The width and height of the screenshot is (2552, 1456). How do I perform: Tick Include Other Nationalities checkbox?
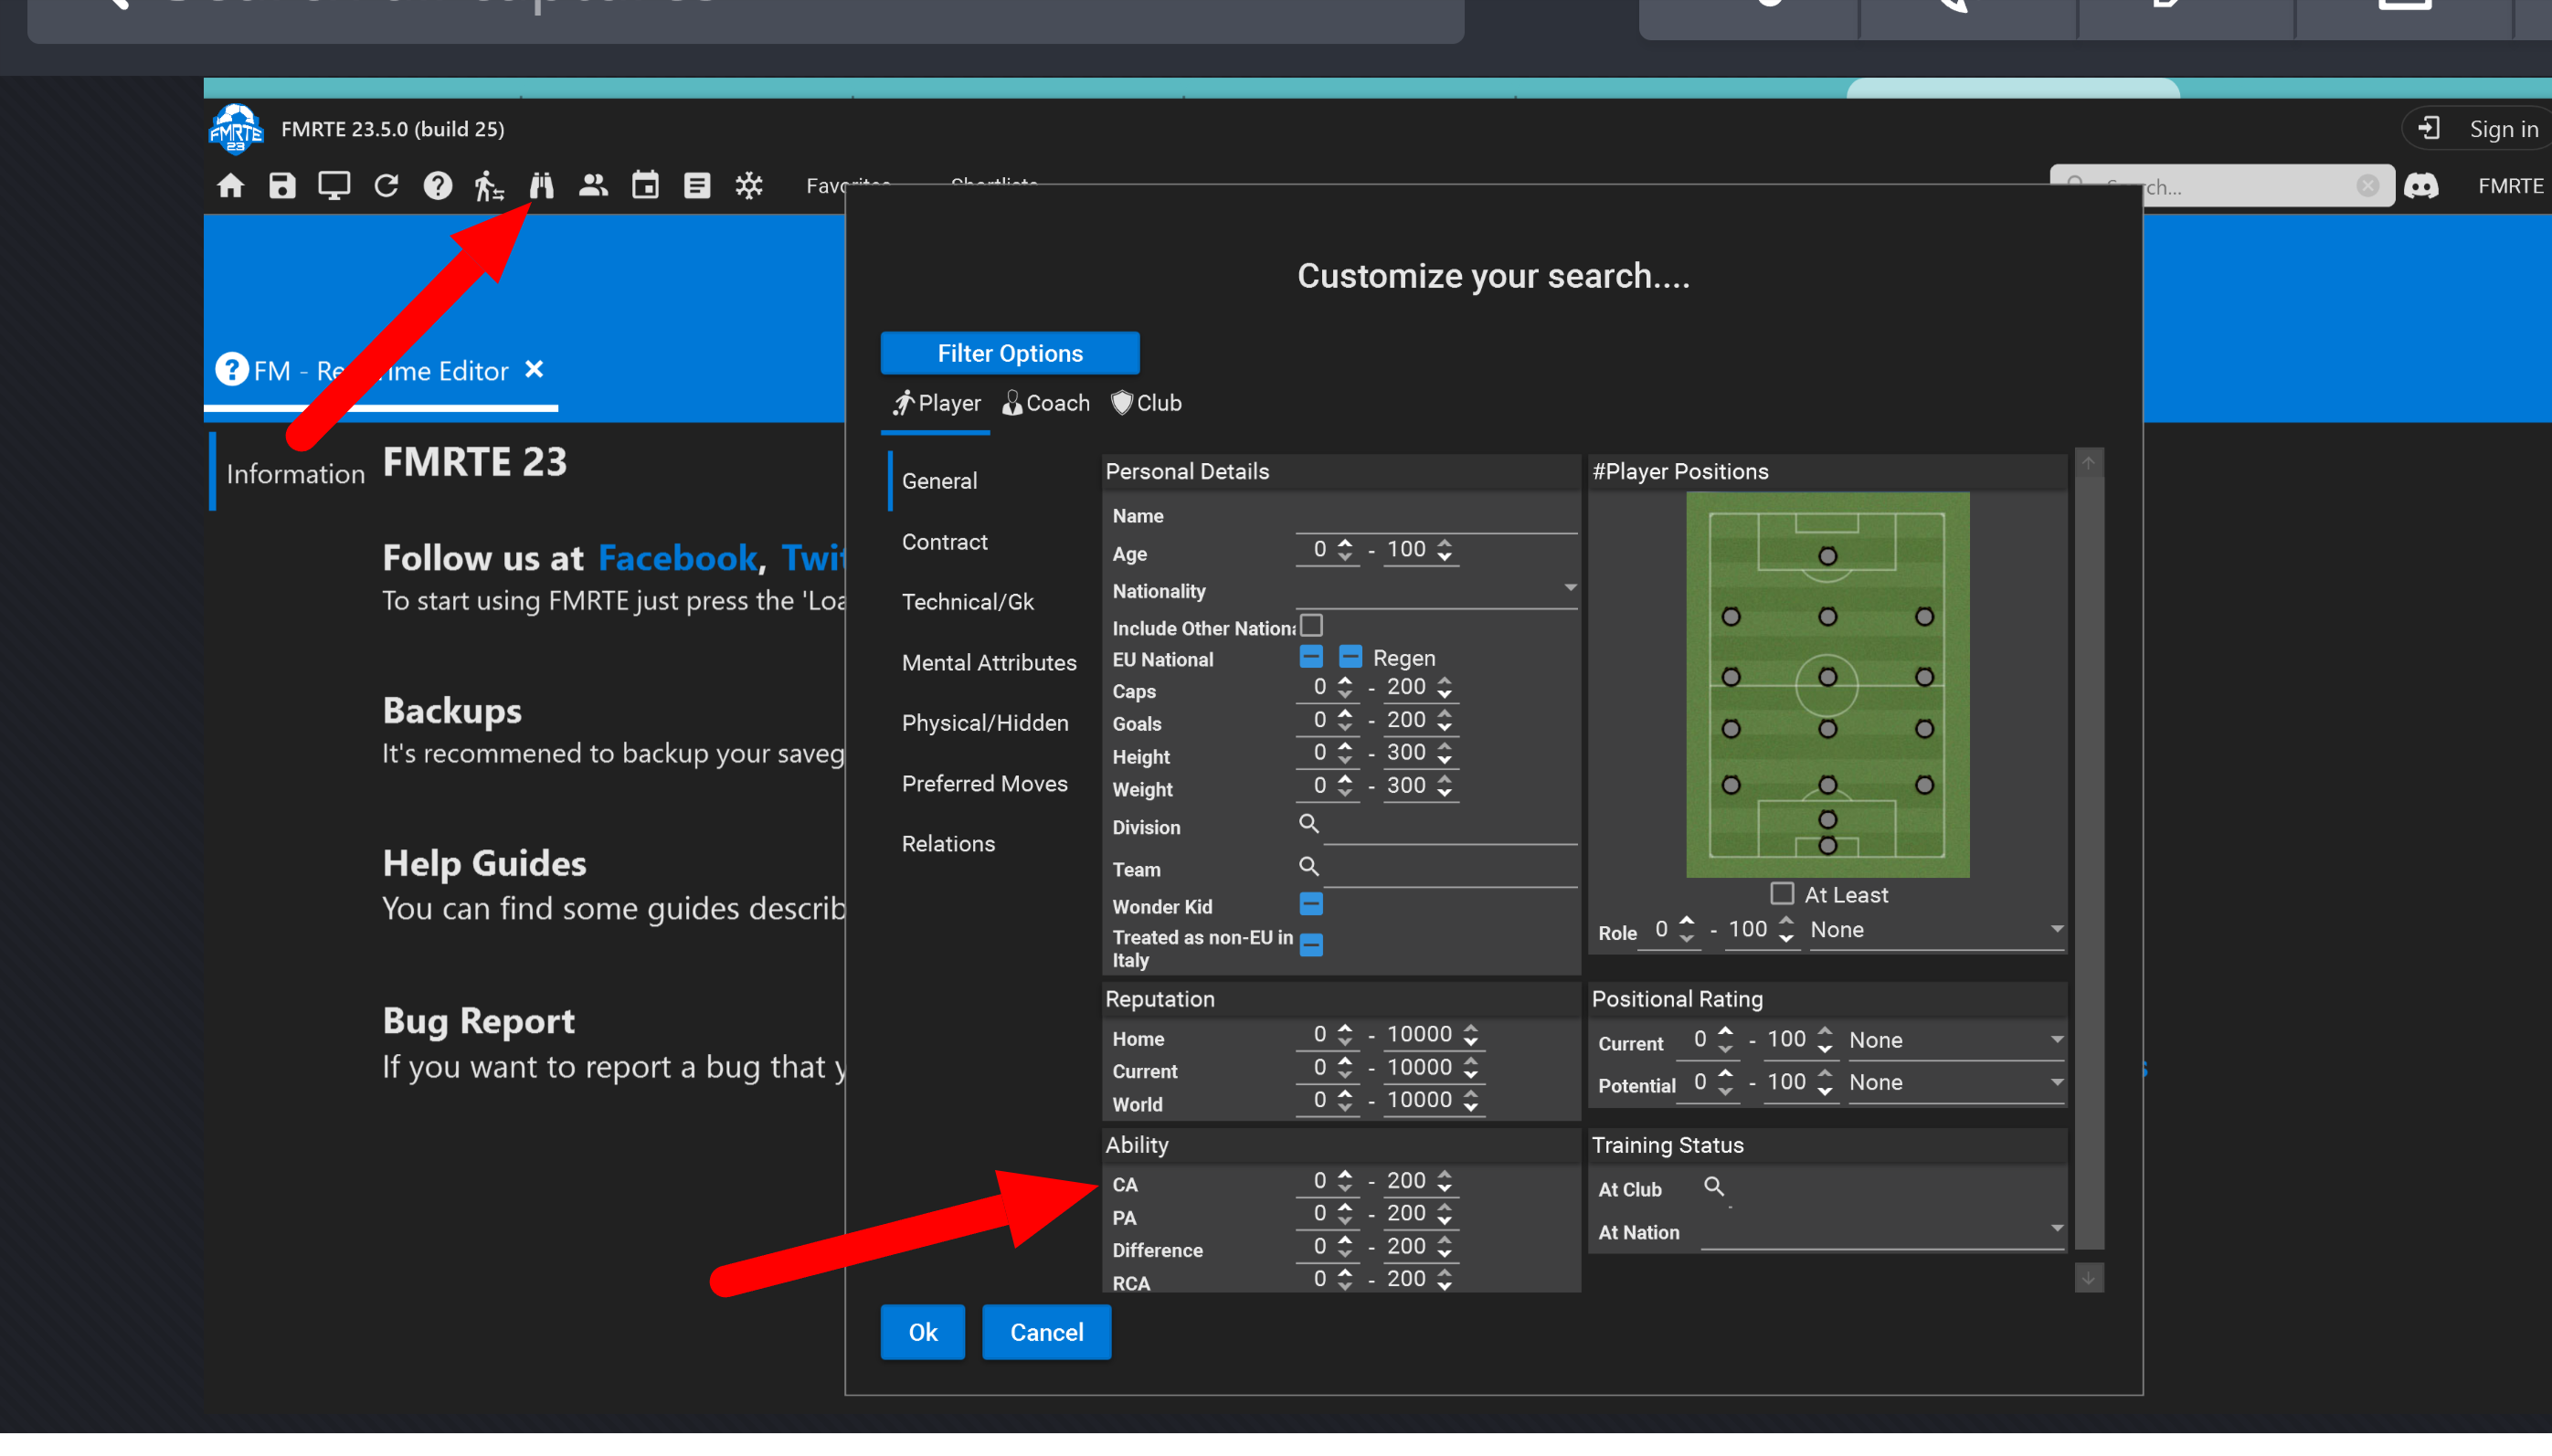1311,626
